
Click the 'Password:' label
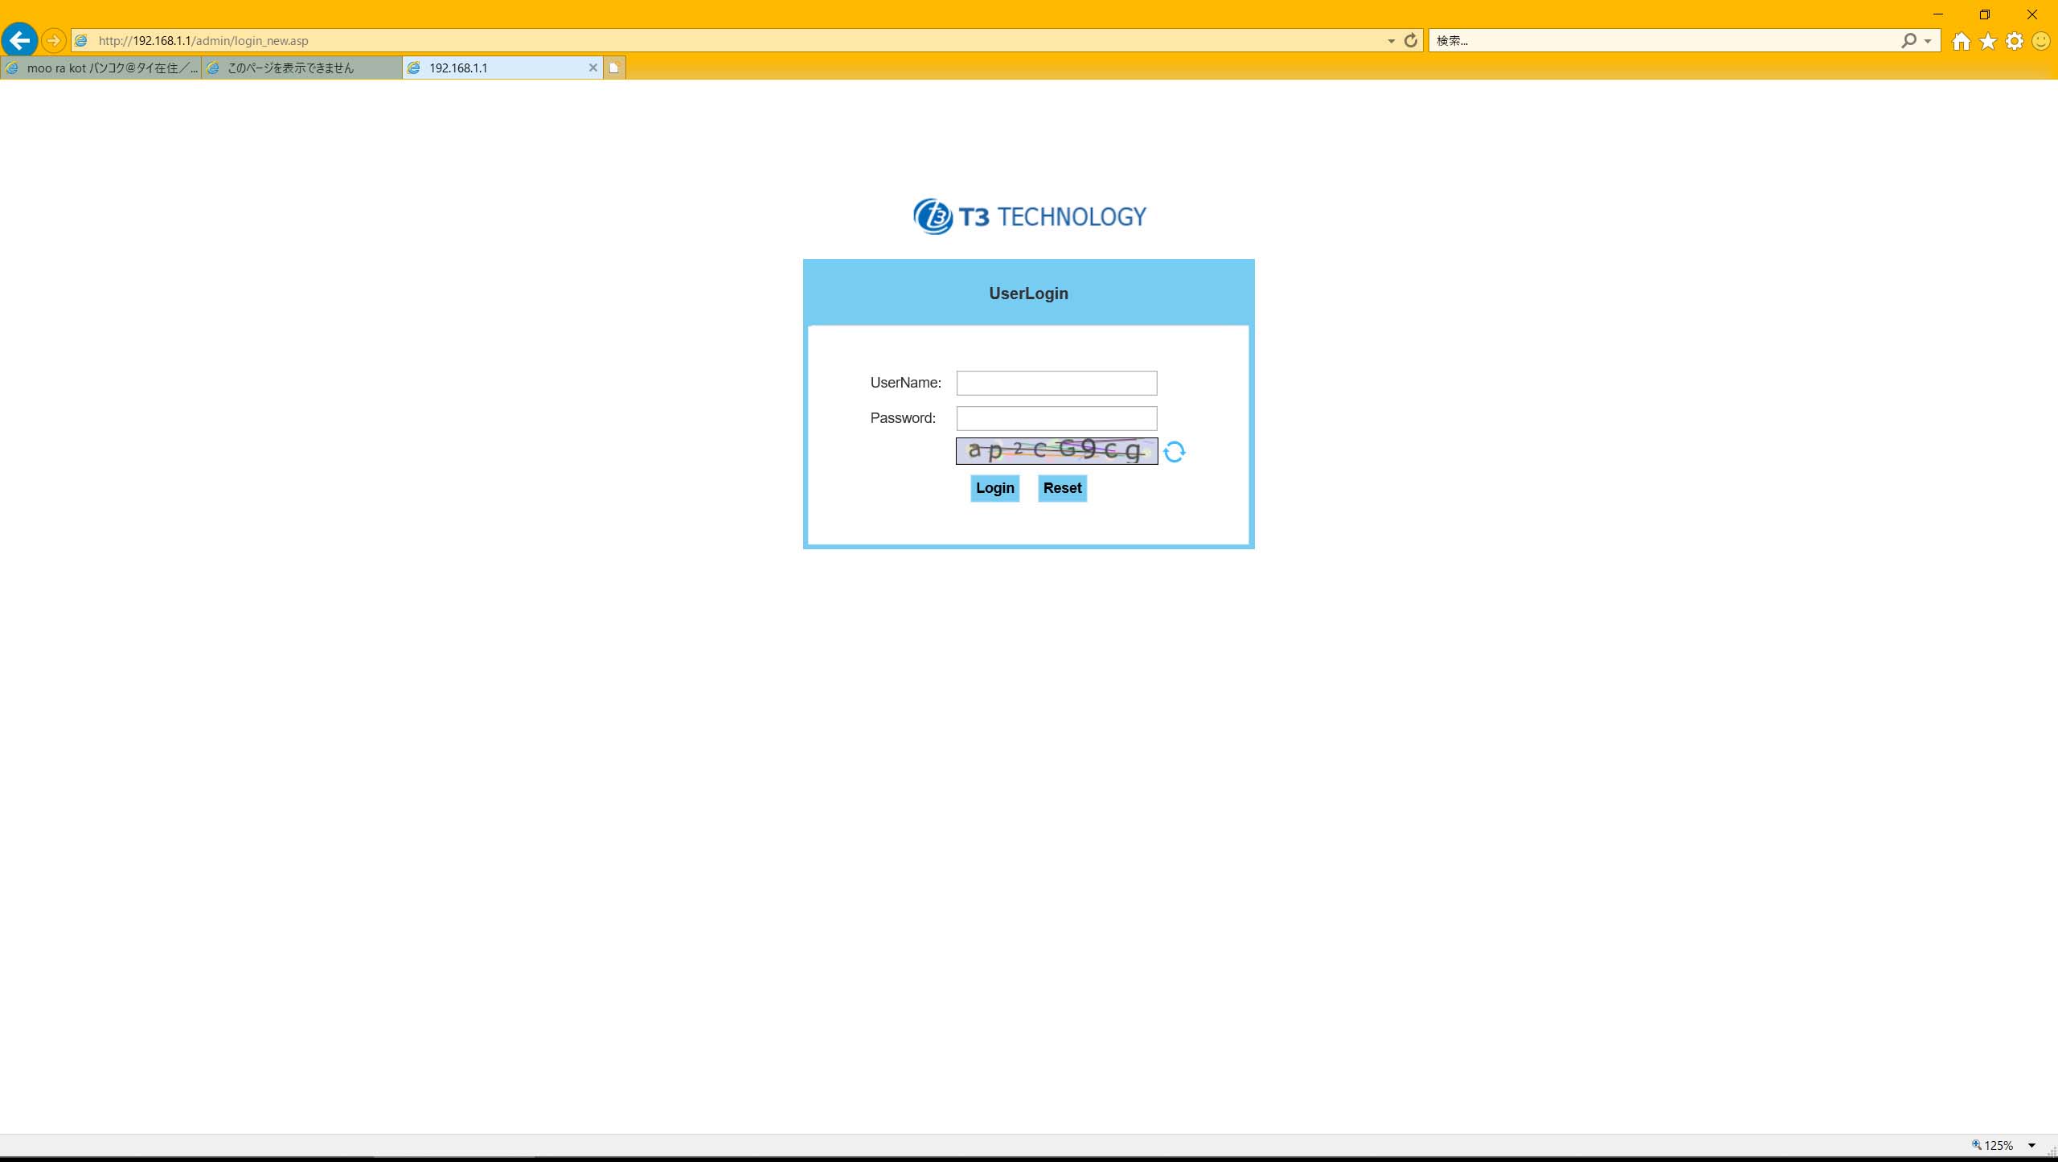(903, 418)
